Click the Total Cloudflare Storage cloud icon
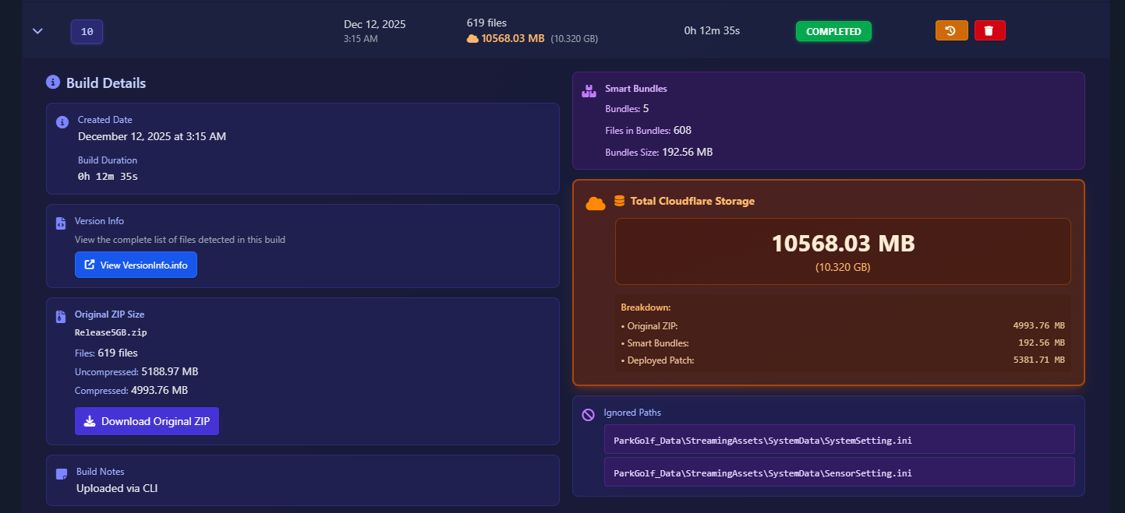The width and height of the screenshot is (1125, 513). pos(596,203)
